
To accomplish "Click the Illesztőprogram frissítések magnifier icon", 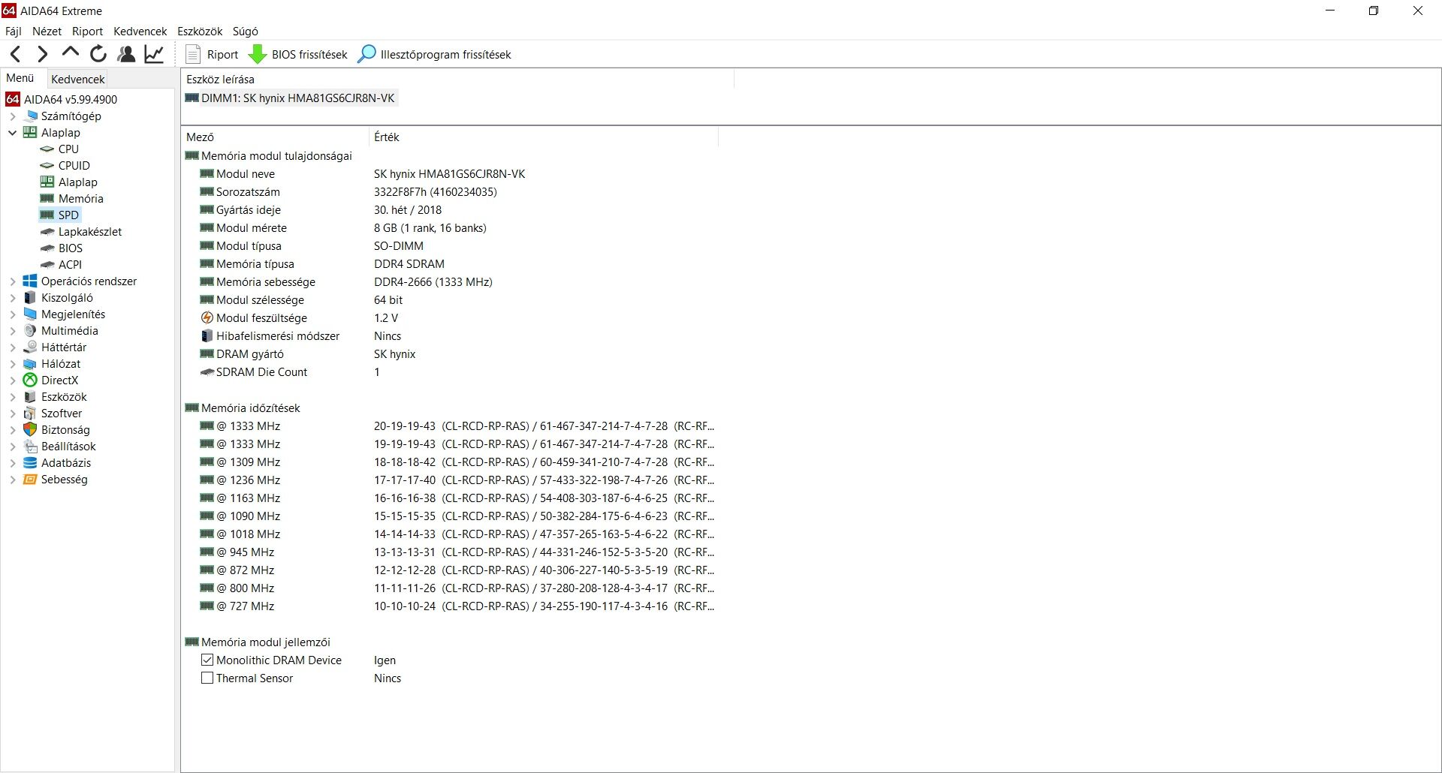I will (x=367, y=54).
